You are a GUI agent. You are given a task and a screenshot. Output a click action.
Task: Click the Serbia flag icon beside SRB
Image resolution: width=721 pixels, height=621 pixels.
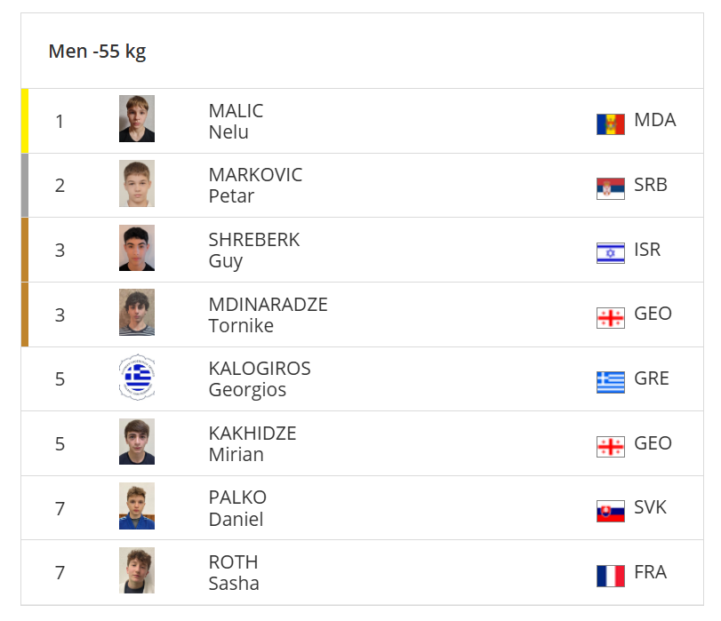coord(610,187)
